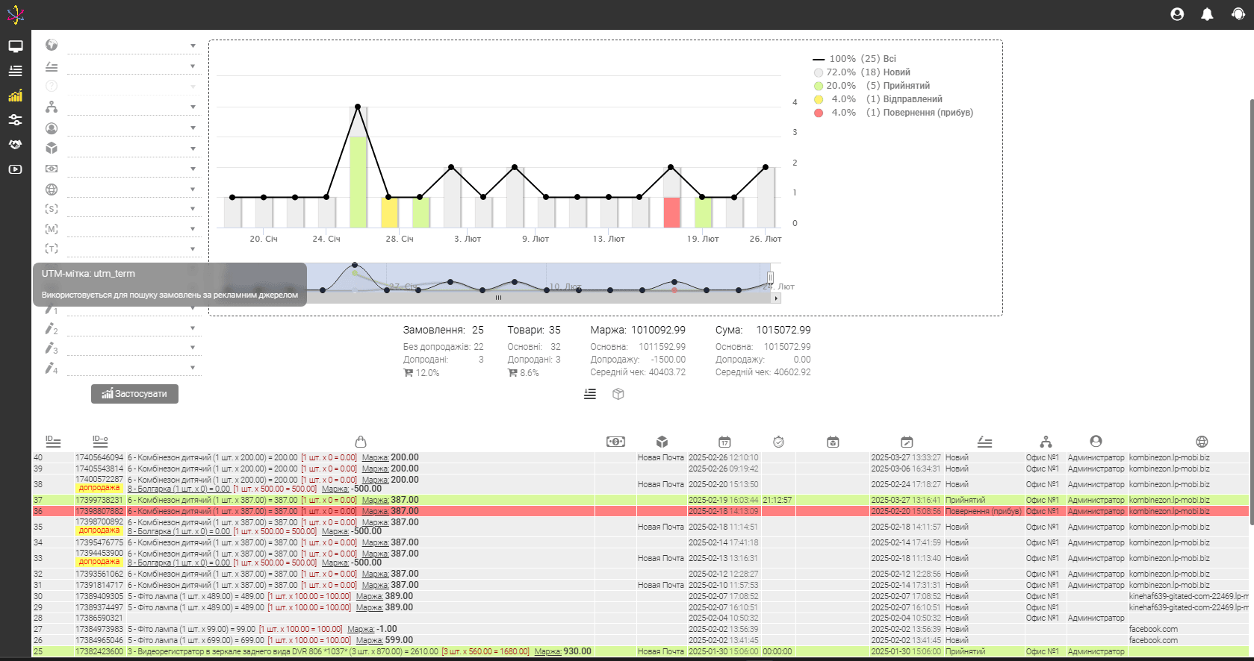Click shopping bag column header icon

pyautogui.click(x=360, y=442)
